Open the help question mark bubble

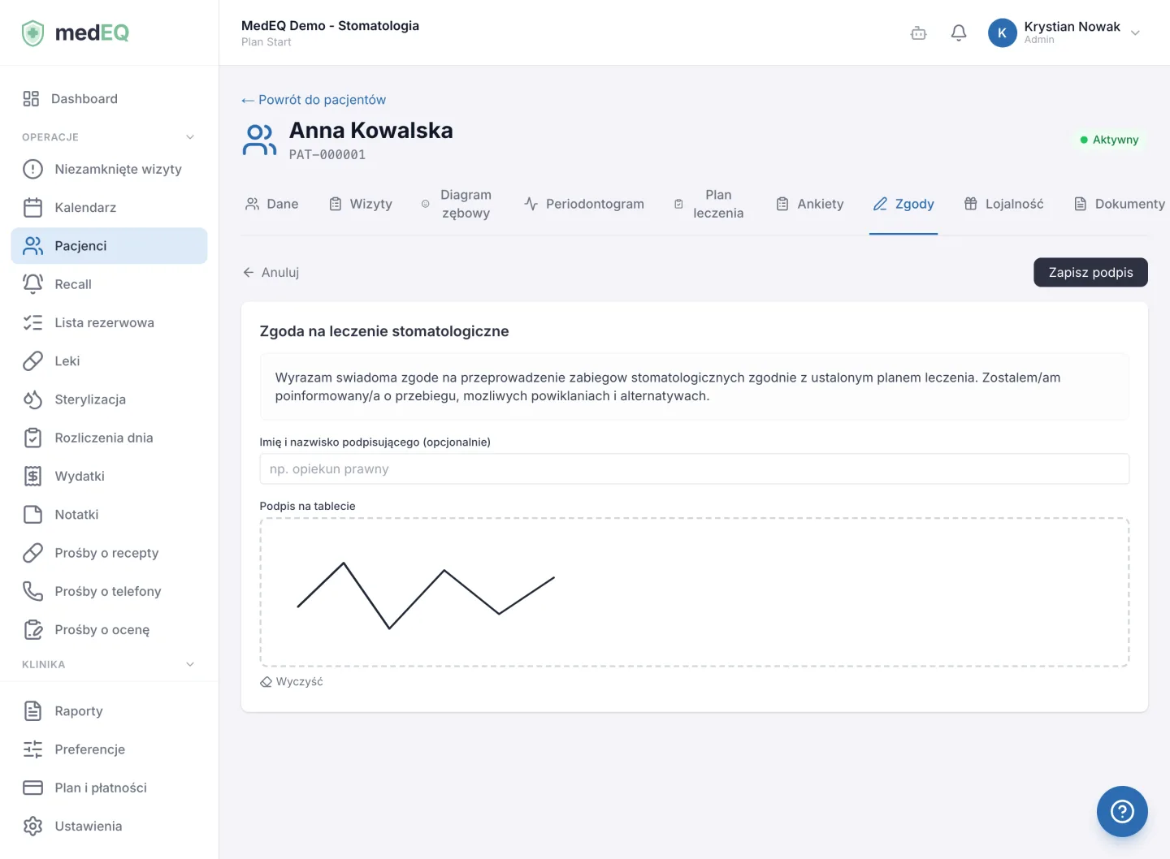tap(1122, 811)
